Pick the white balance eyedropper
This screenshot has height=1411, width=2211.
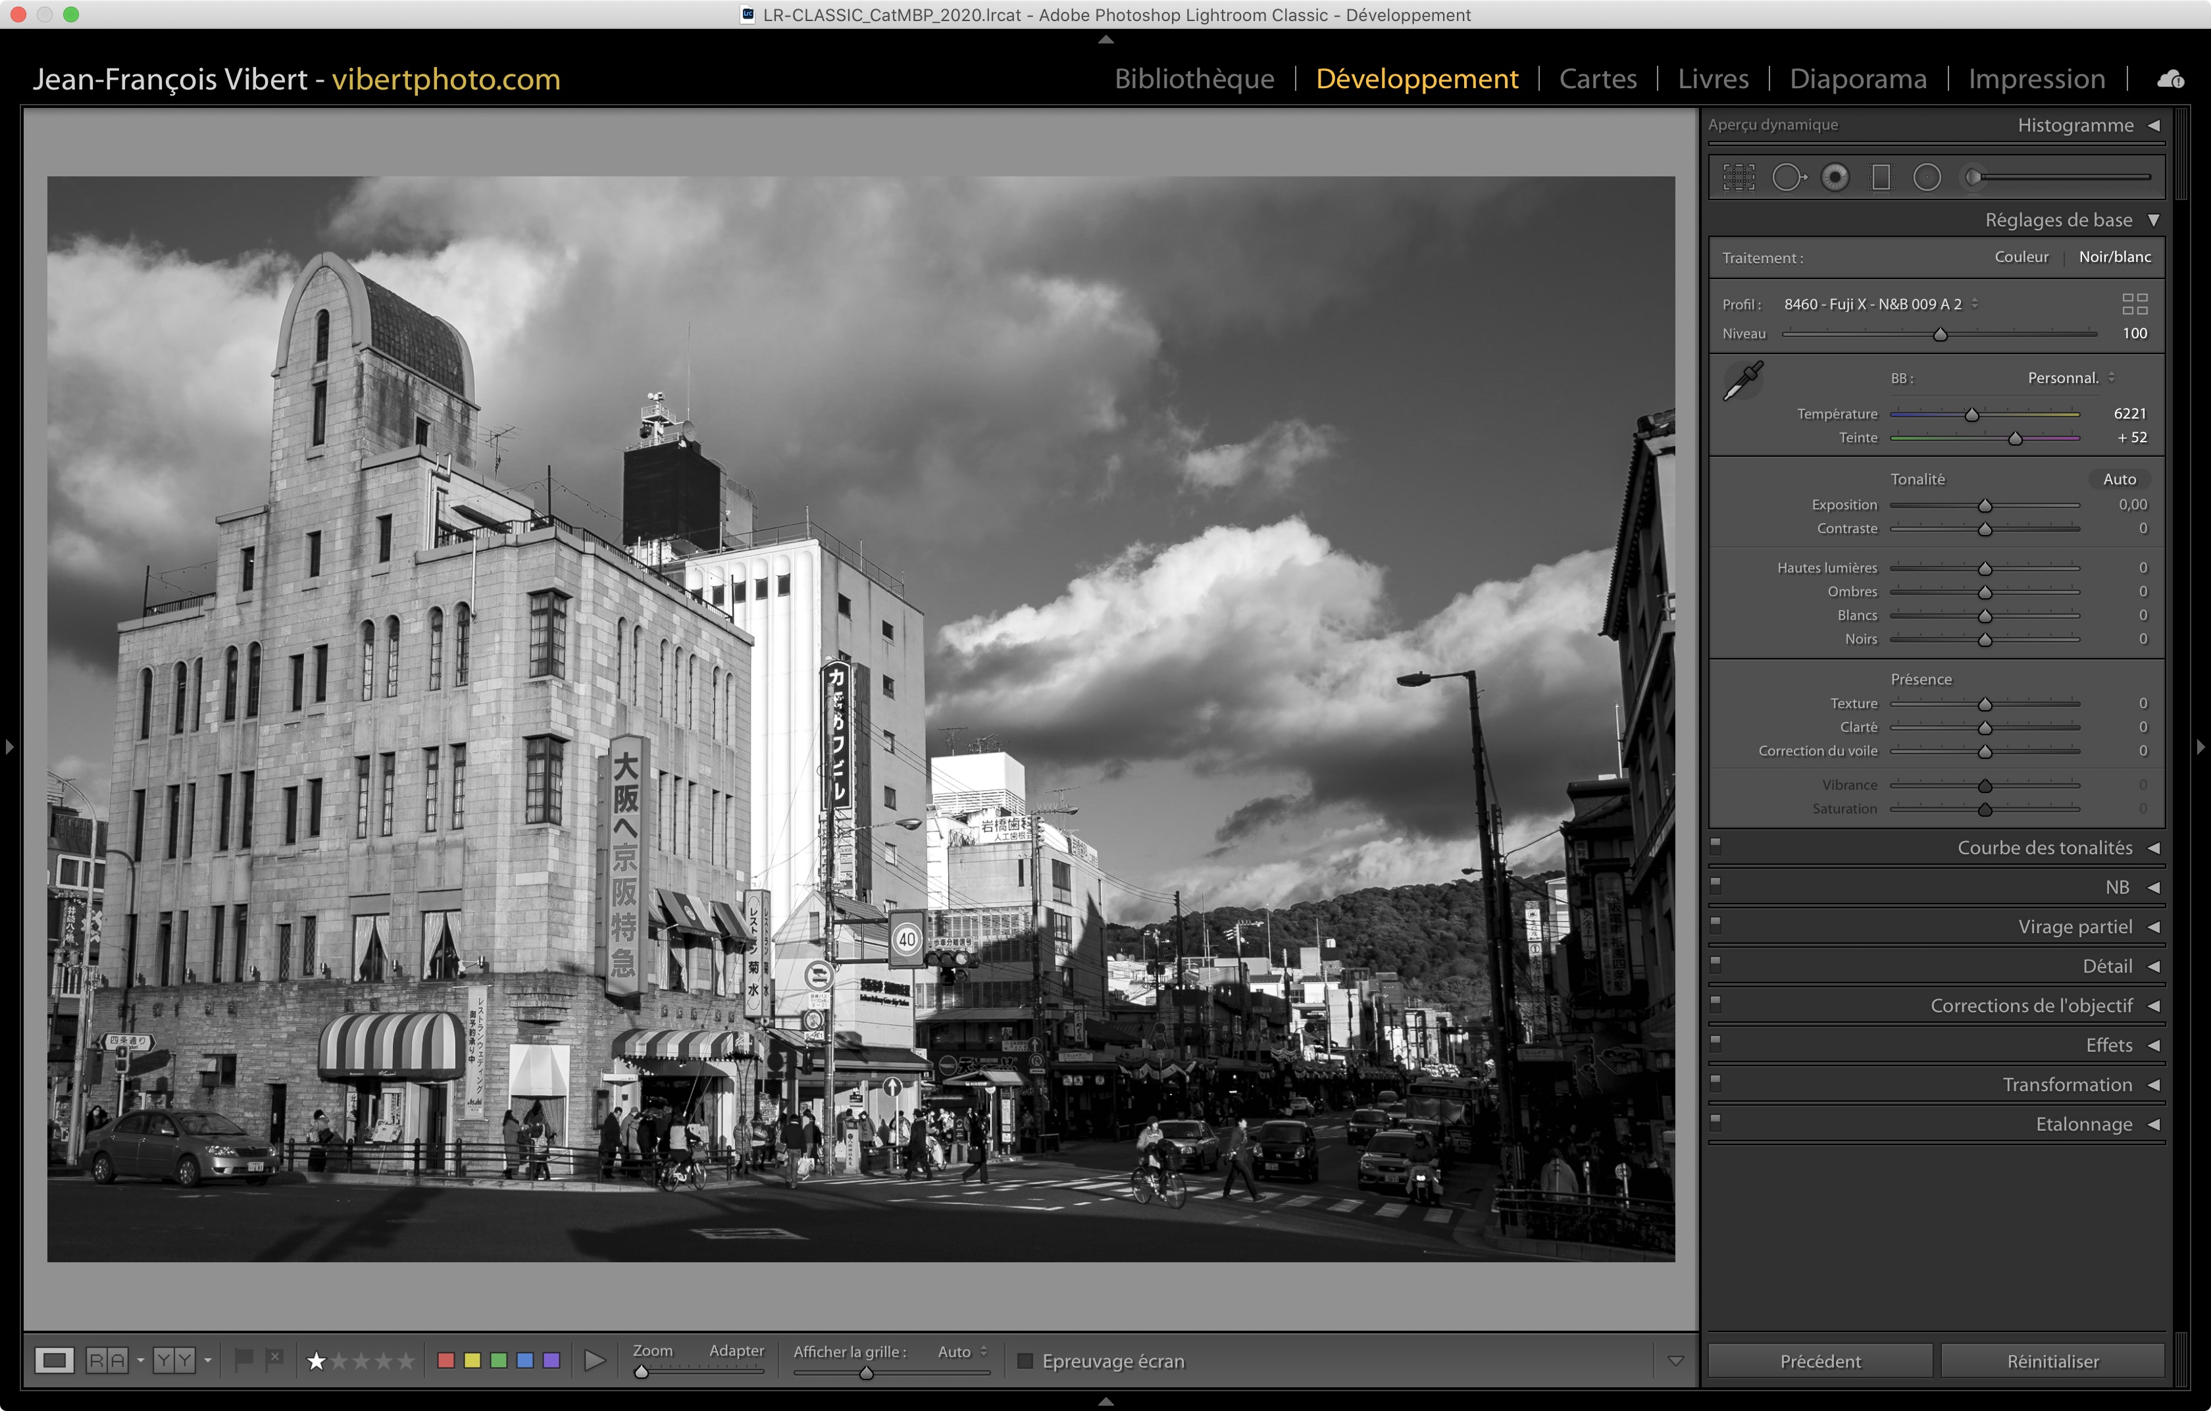(x=1742, y=380)
